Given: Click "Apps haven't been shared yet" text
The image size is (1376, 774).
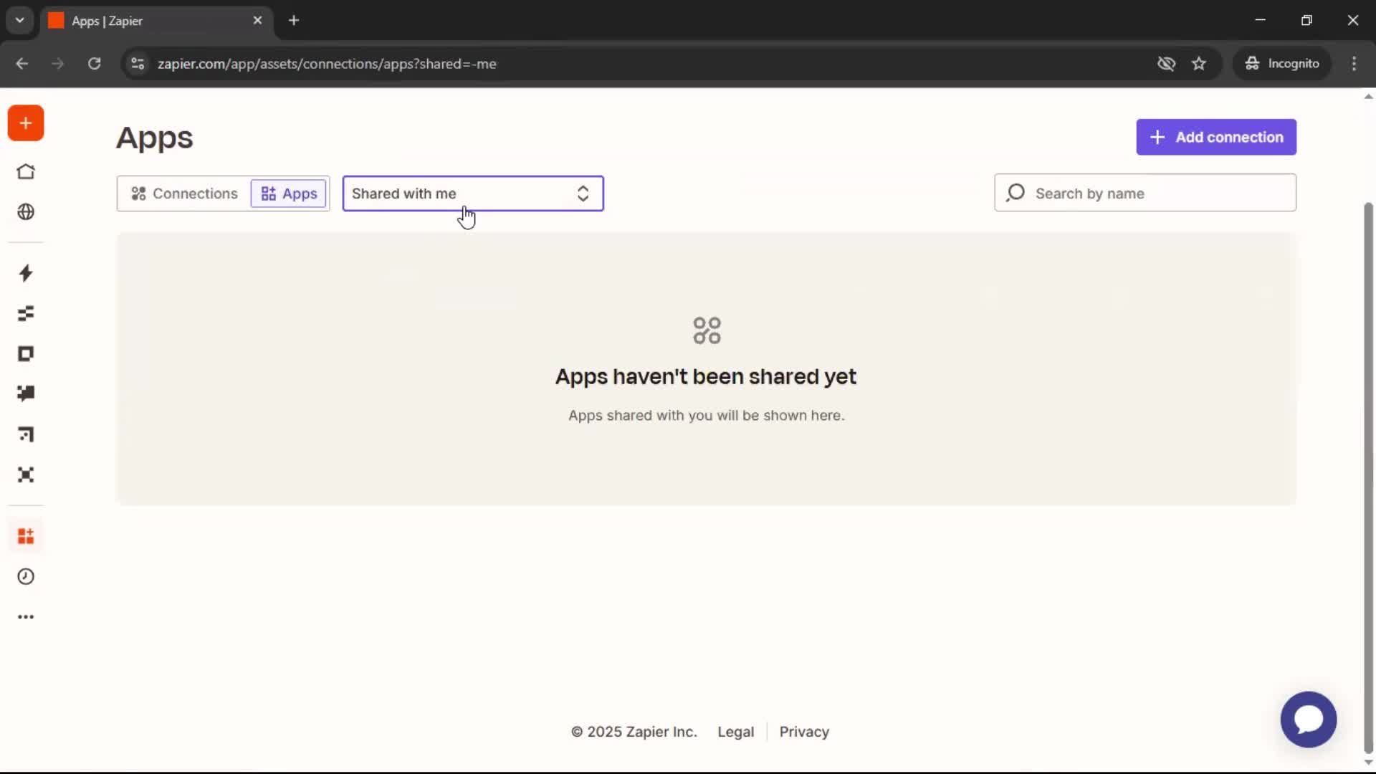Looking at the screenshot, I should (x=706, y=377).
